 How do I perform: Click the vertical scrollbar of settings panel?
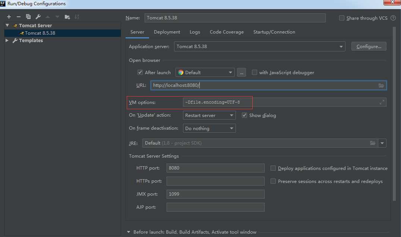tap(394, 114)
